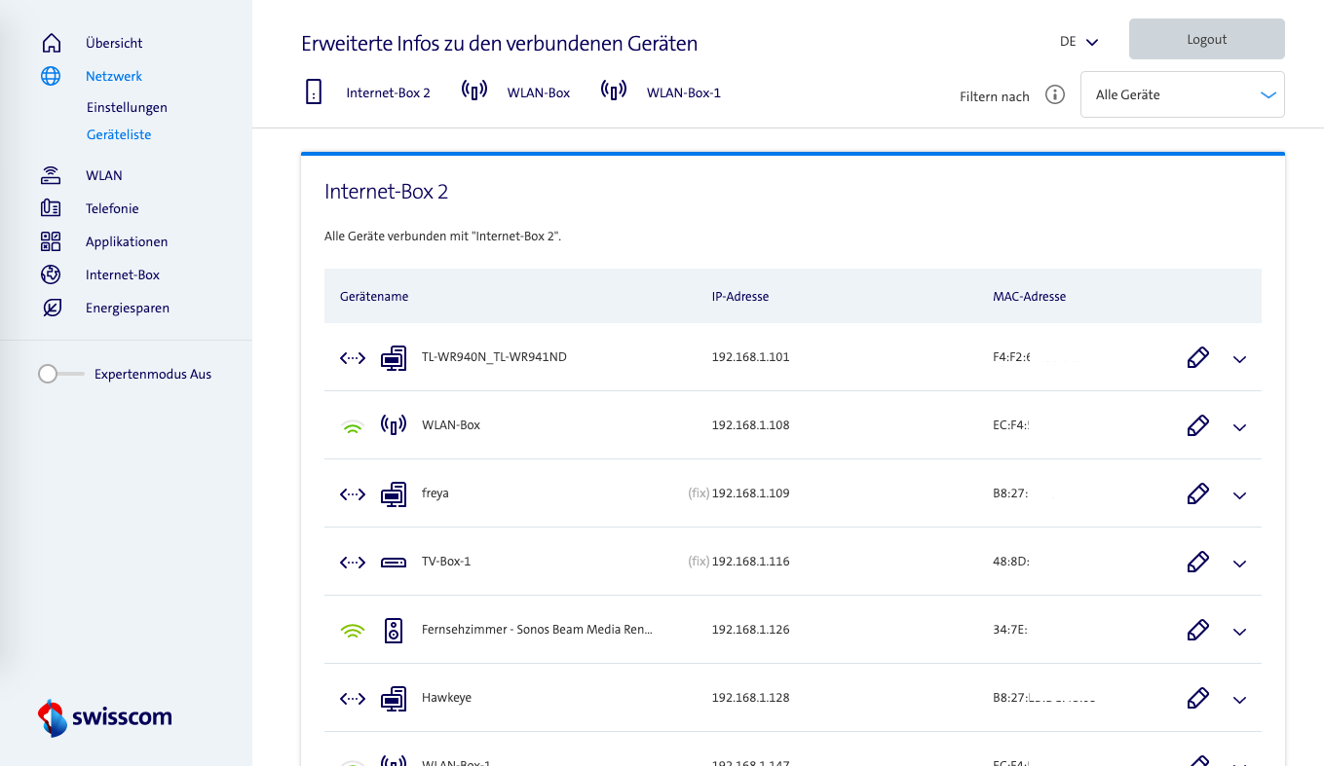
Task: Click the Sonos Beam speaker icon
Action: point(393,630)
